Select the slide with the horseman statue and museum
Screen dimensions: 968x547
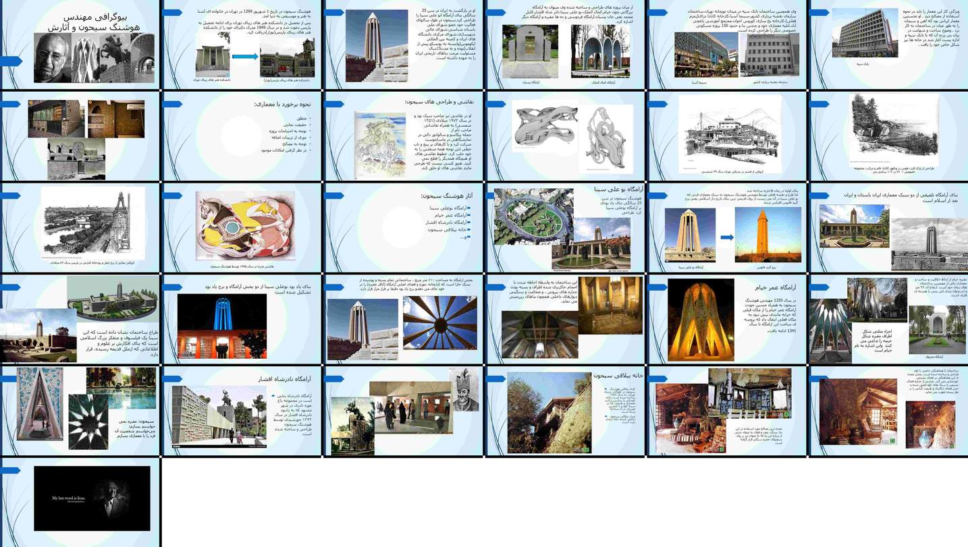pyautogui.click(x=404, y=411)
